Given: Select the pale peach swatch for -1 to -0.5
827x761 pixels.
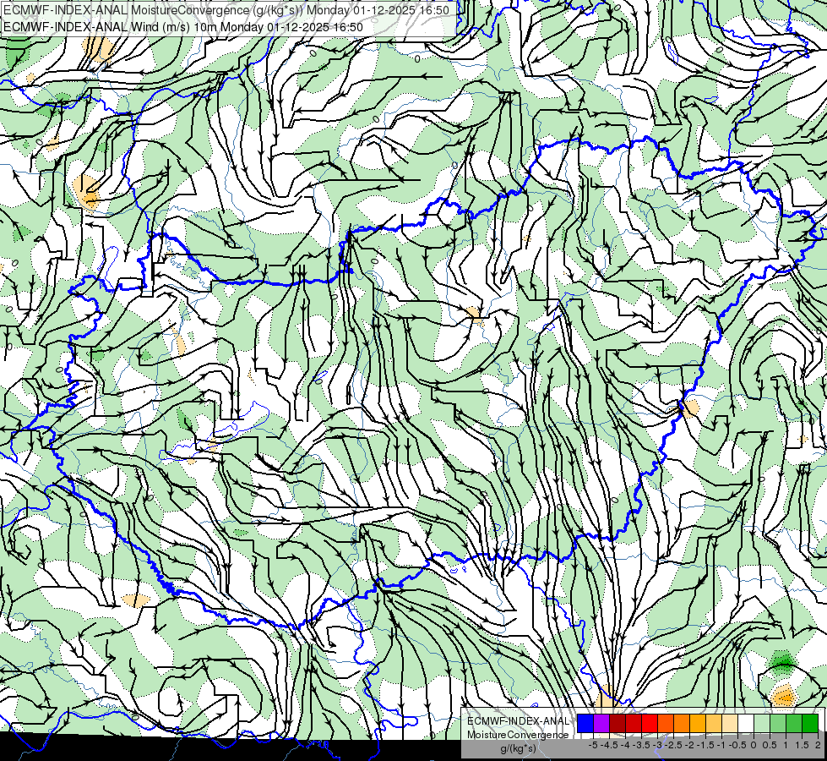Looking at the screenshot, I should coord(730,723).
